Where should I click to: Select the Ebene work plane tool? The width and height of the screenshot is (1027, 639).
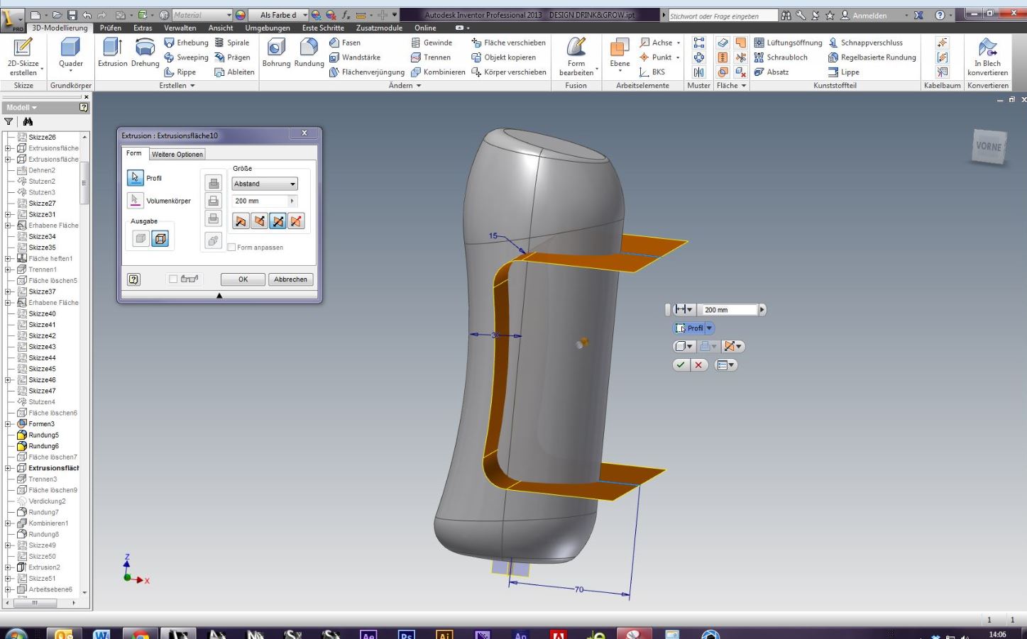[620, 55]
